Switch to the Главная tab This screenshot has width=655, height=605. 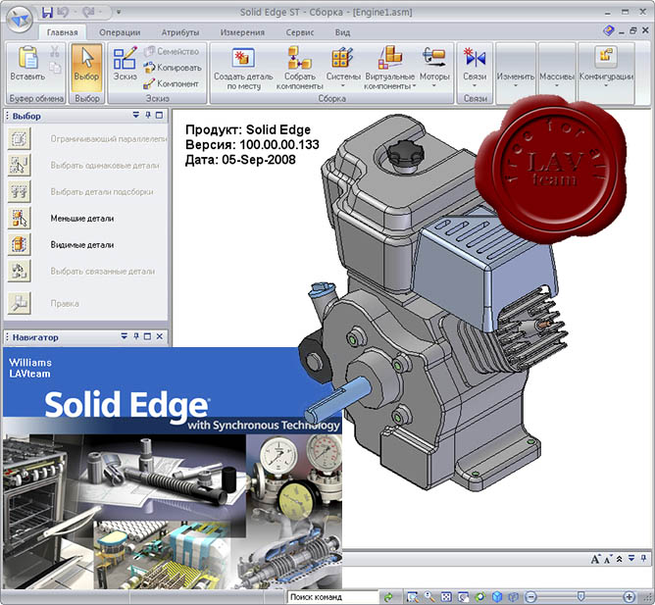tap(62, 32)
